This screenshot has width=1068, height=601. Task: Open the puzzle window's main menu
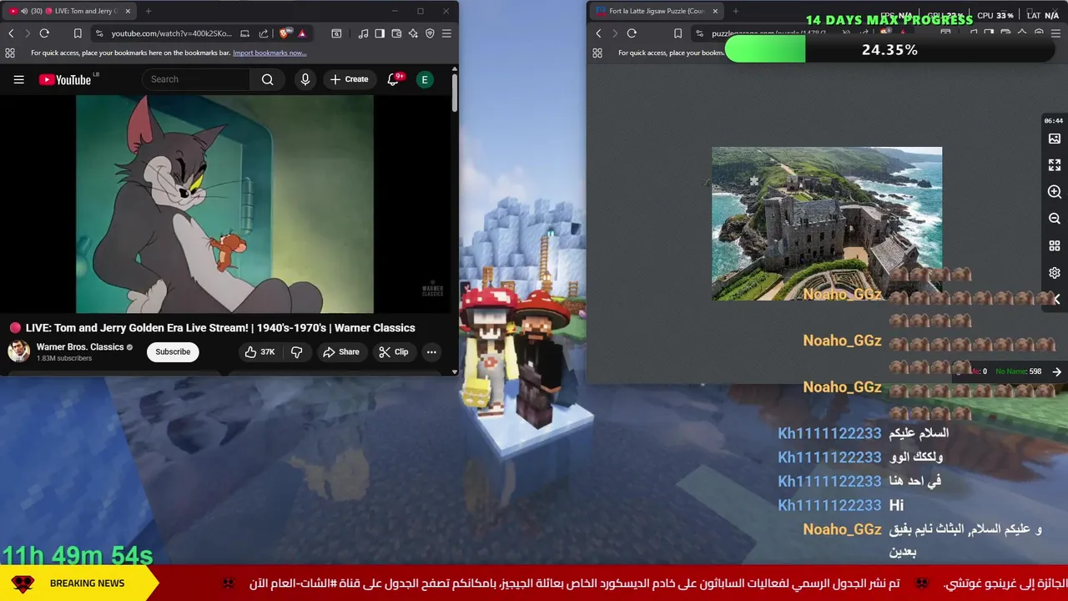point(1055,33)
